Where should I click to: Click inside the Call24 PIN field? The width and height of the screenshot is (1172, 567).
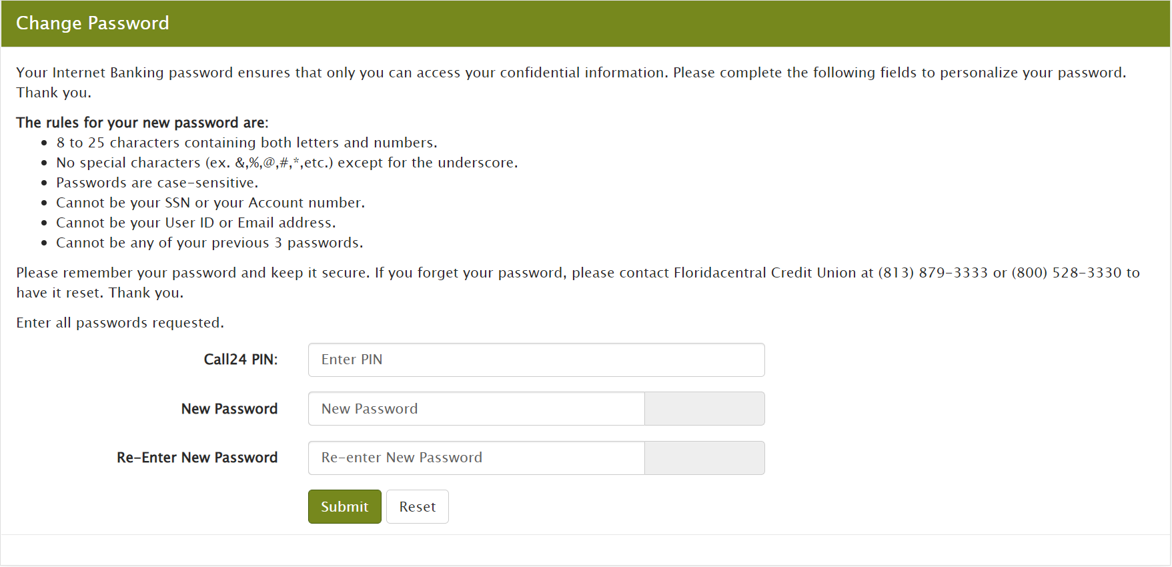(x=536, y=360)
